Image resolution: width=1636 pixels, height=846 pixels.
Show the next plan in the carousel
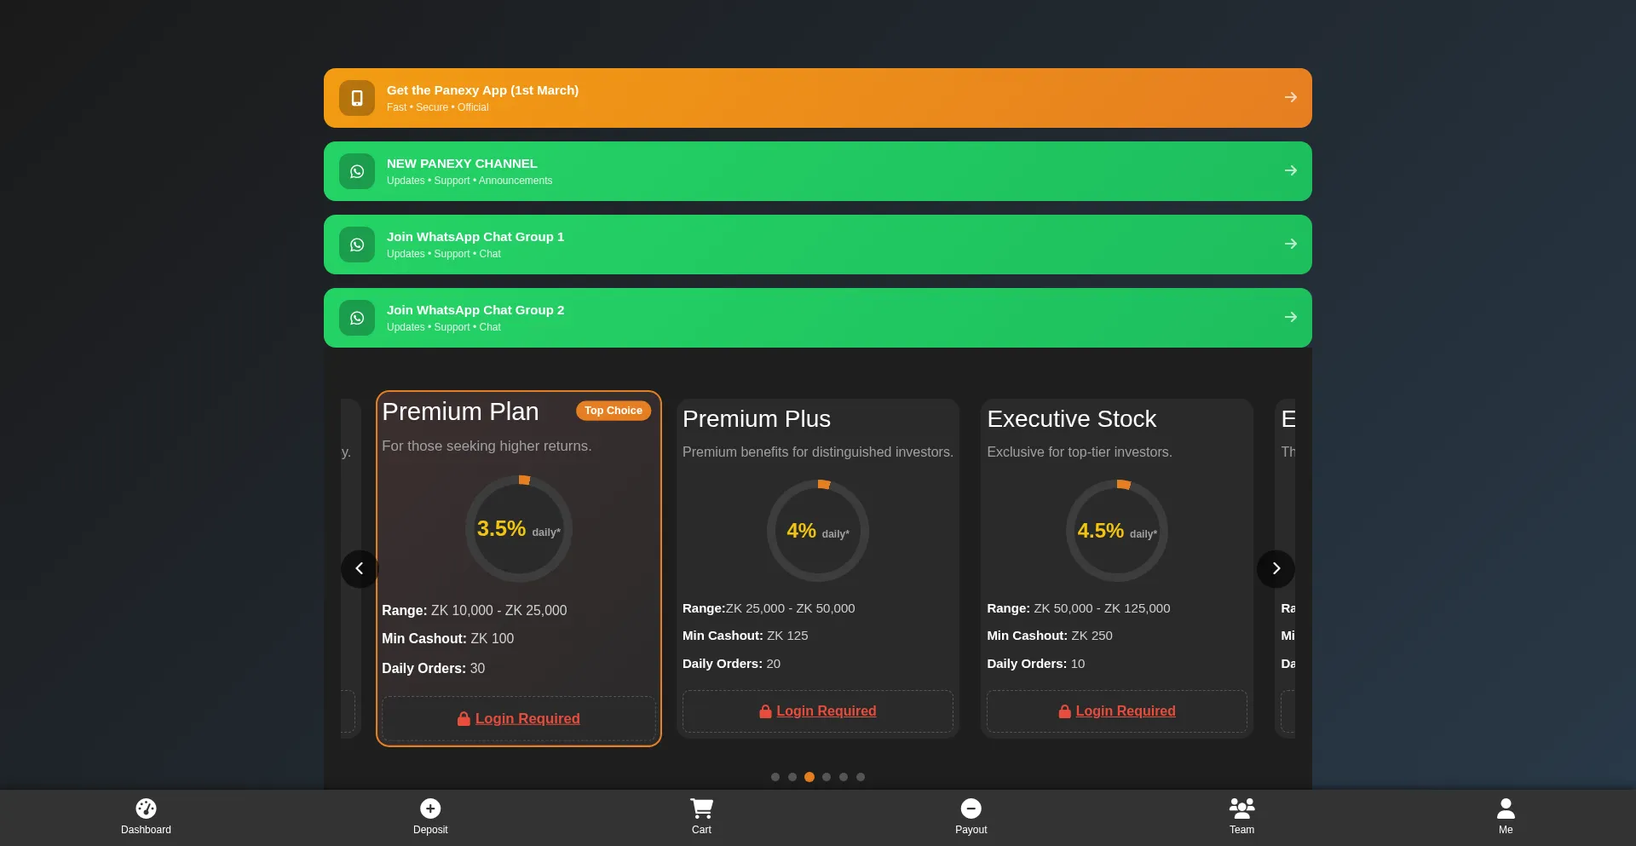coord(1276,568)
